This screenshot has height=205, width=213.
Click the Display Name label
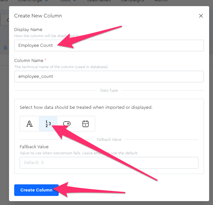28,30
